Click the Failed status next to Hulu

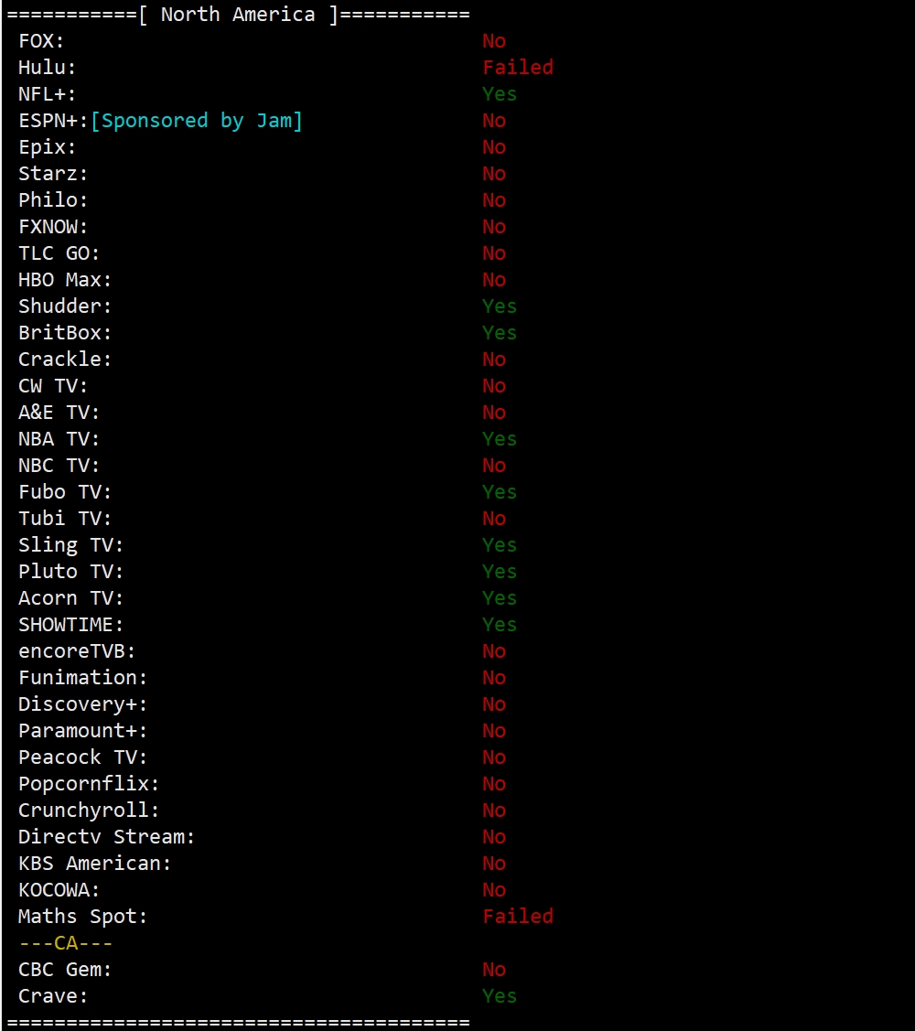pyautogui.click(x=518, y=68)
